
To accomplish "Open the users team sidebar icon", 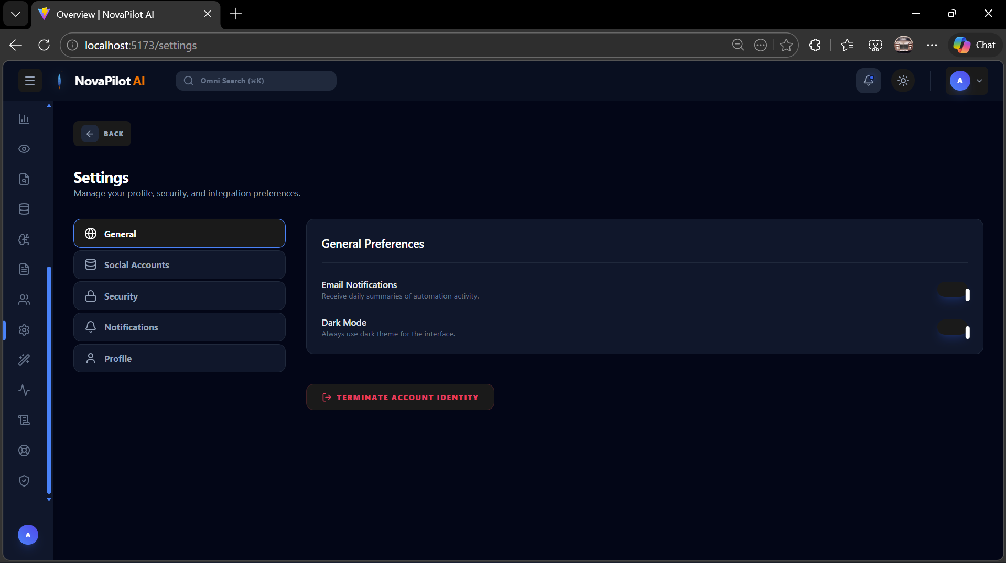I will (x=24, y=300).
